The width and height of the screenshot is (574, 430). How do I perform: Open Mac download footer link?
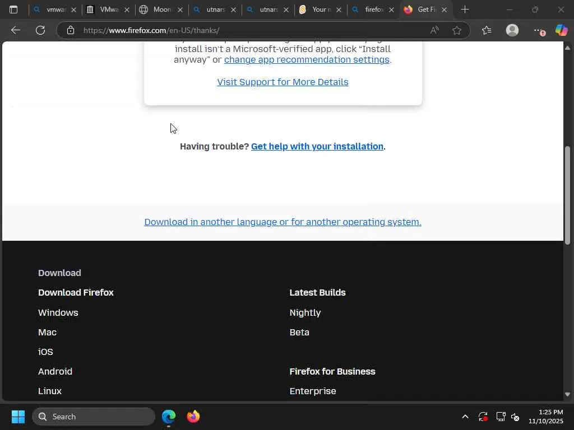pyautogui.click(x=47, y=333)
